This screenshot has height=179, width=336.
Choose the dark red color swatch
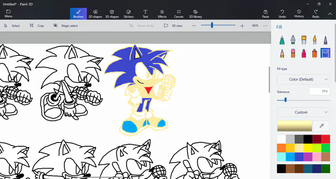317,139
